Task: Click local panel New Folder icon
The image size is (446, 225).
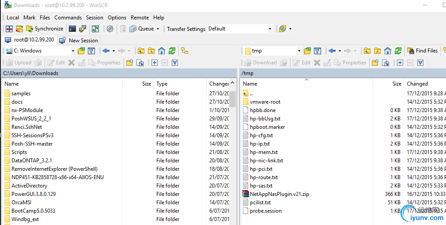Action: pyautogui.click(x=130, y=63)
